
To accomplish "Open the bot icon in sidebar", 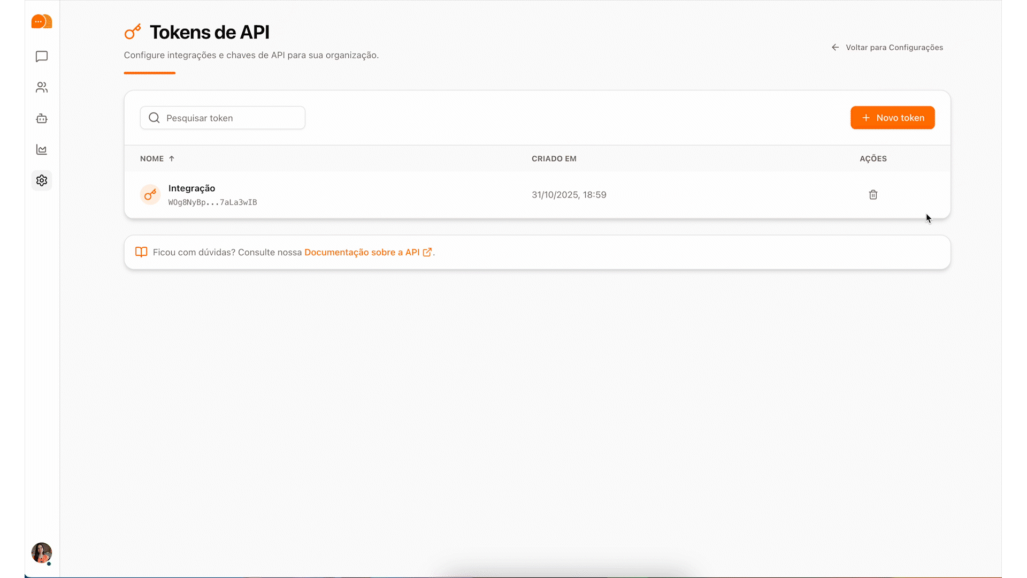I will [42, 119].
